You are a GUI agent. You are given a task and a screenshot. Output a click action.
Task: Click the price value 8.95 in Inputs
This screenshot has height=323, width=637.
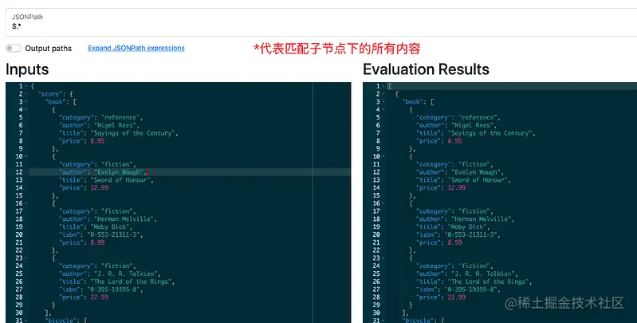pyautogui.click(x=97, y=141)
